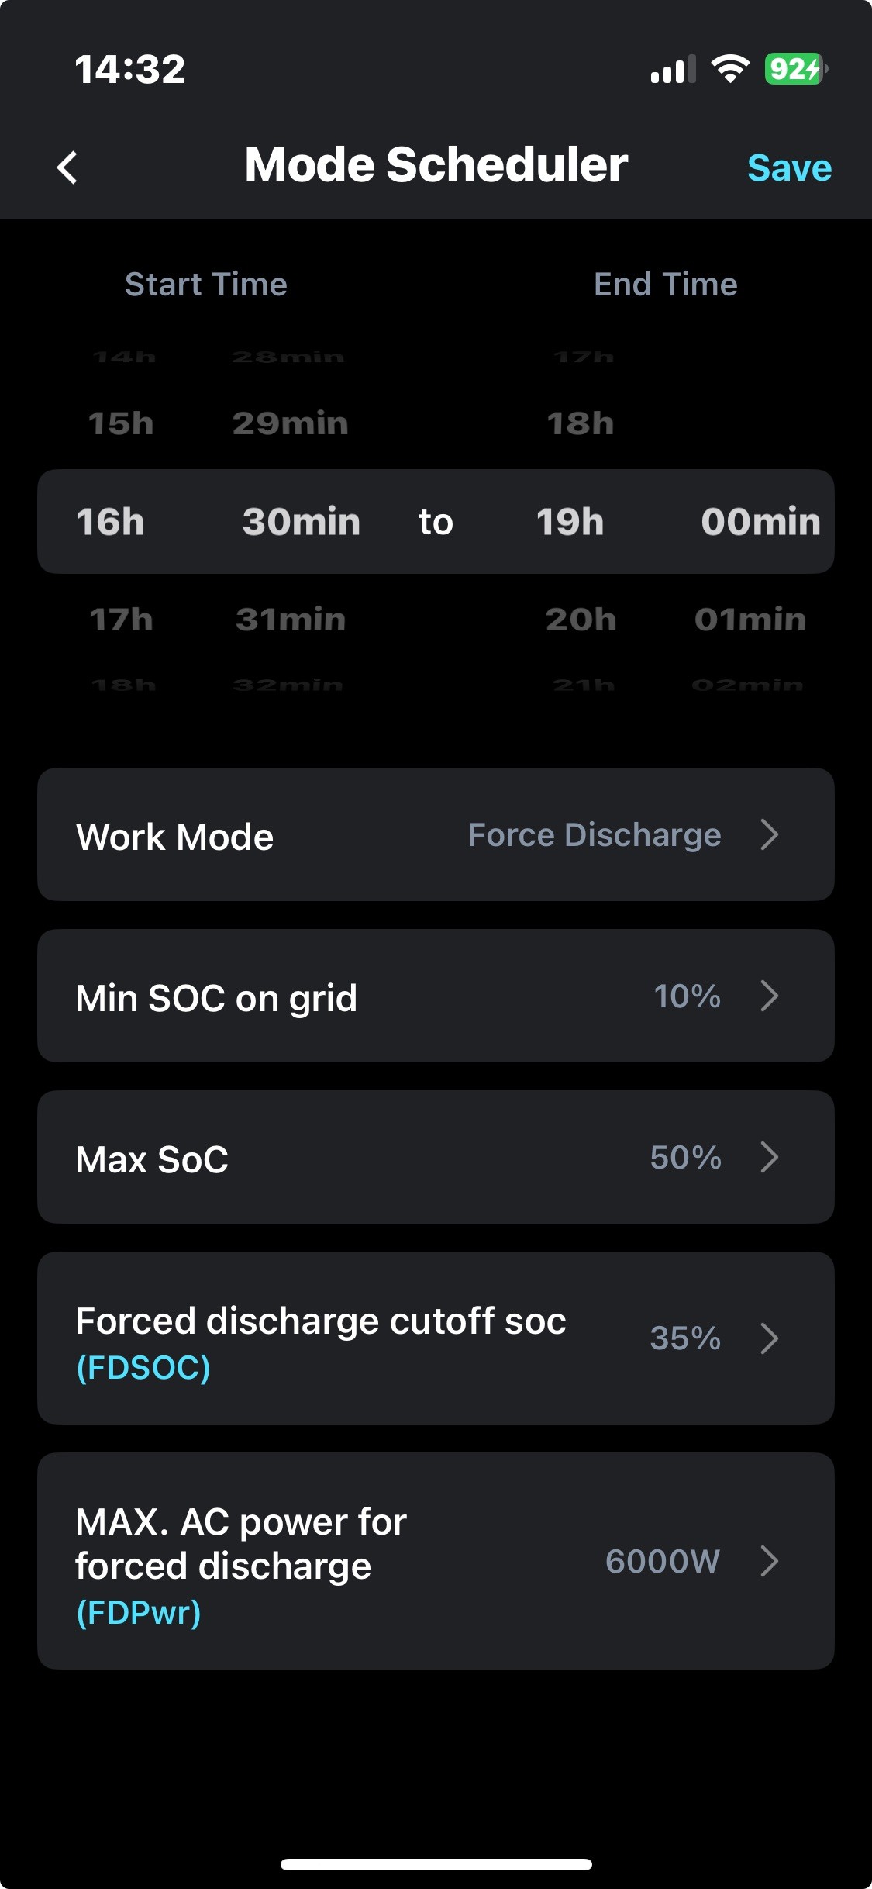Tap chevron beside MAX. AC power setting
The width and height of the screenshot is (872, 1889).
click(769, 1562)
